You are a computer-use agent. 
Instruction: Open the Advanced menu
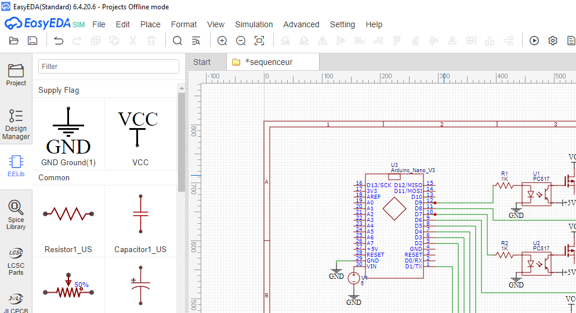tap(301, 24)
